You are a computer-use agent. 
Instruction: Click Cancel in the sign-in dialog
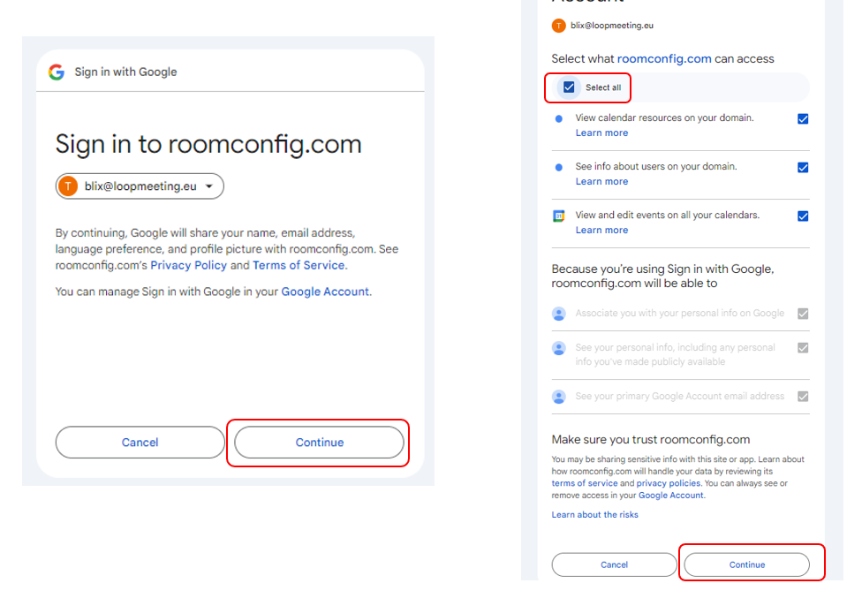tap(140, 443)
